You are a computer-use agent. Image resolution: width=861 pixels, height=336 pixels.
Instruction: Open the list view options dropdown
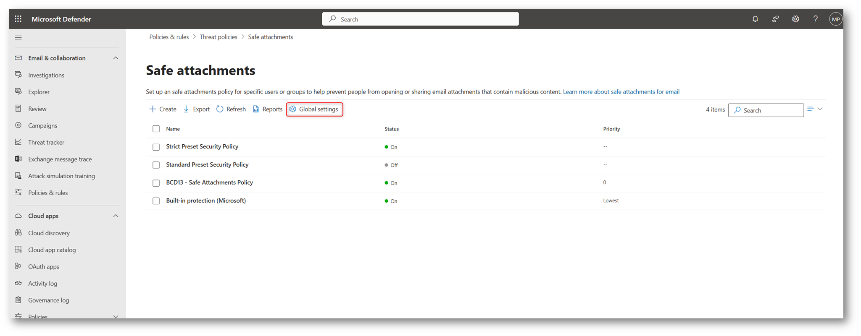(x=815, y=109)
